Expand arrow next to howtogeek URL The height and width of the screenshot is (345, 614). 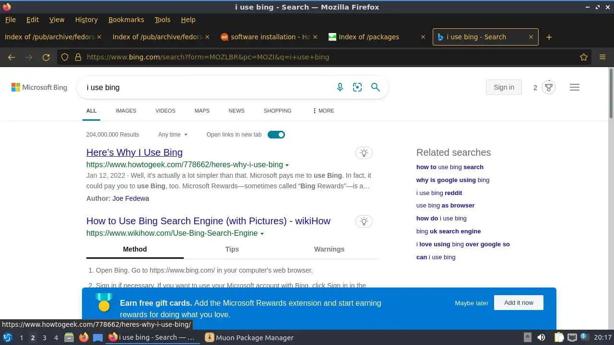tap(287, 165)
